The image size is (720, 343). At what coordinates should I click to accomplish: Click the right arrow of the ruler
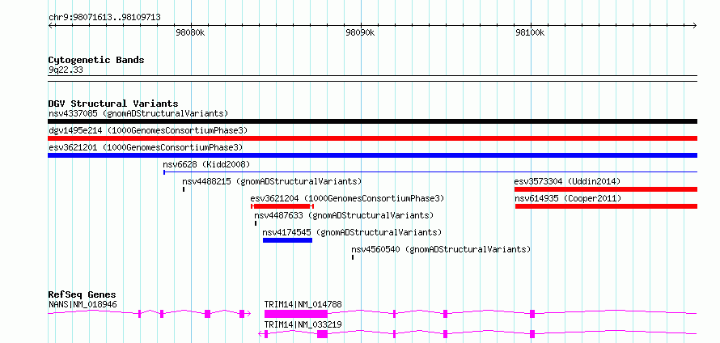pyautogui.click(x=695, y=25)
